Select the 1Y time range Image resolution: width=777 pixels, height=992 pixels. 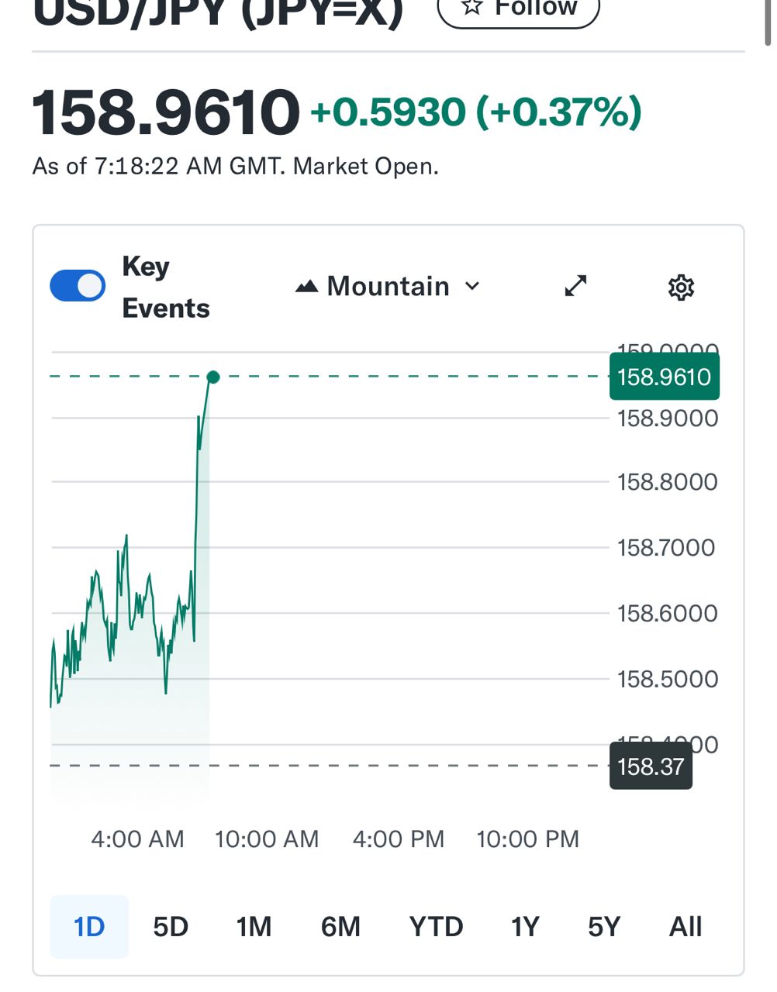[x=524, y=927]
